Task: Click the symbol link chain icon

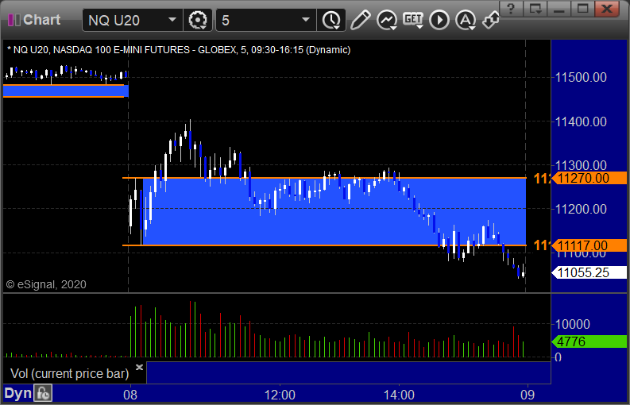Action: tap(491, 20)
